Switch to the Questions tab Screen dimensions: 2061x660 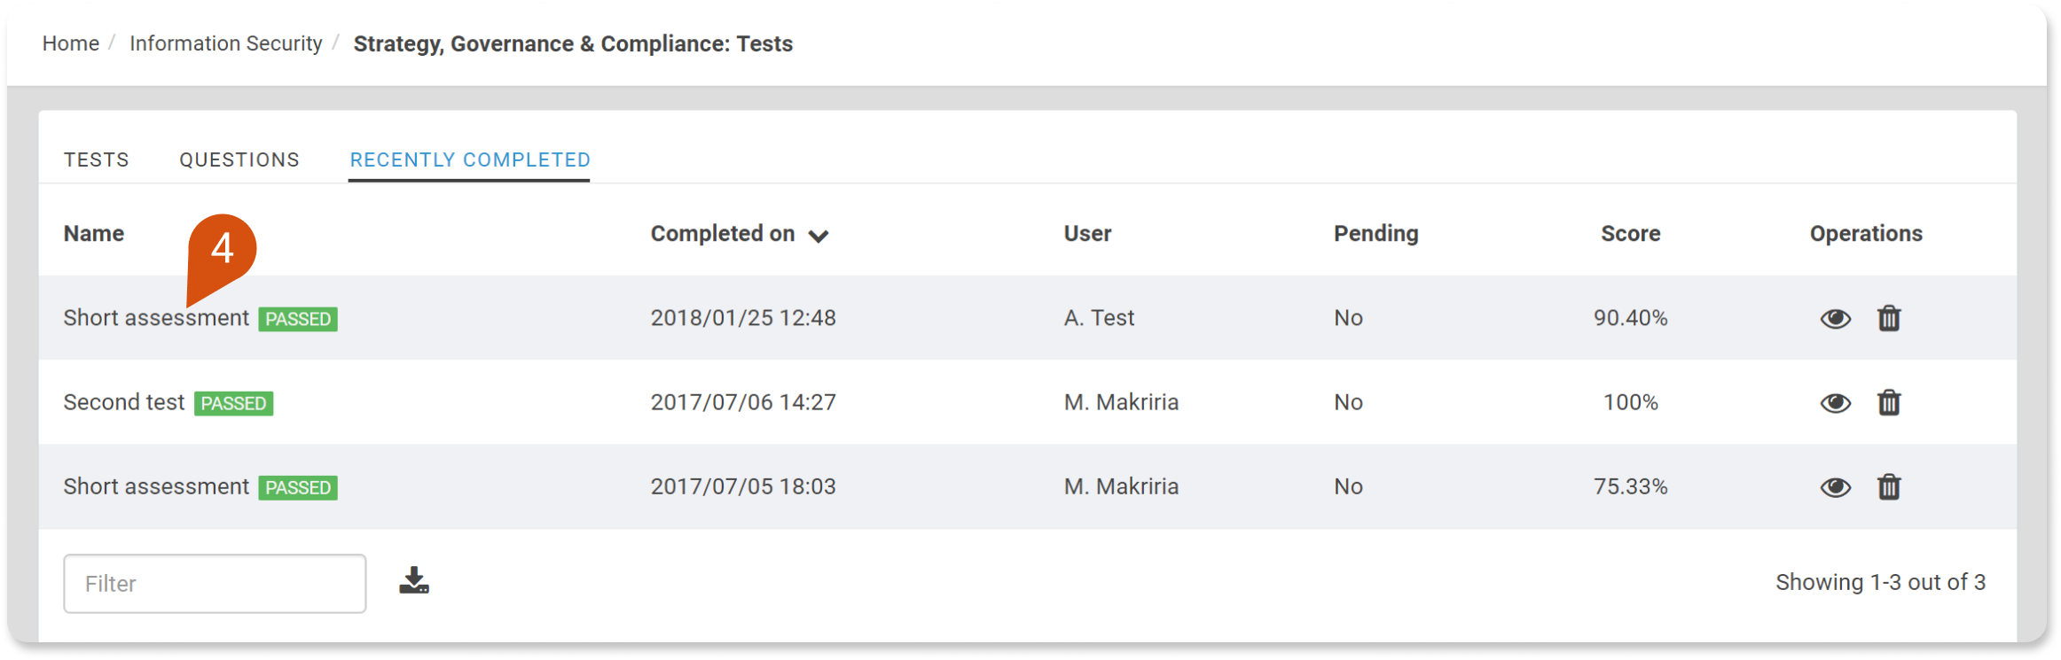coord(239,159)
